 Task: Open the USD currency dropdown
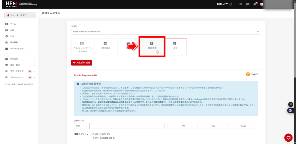click(82, 126)
